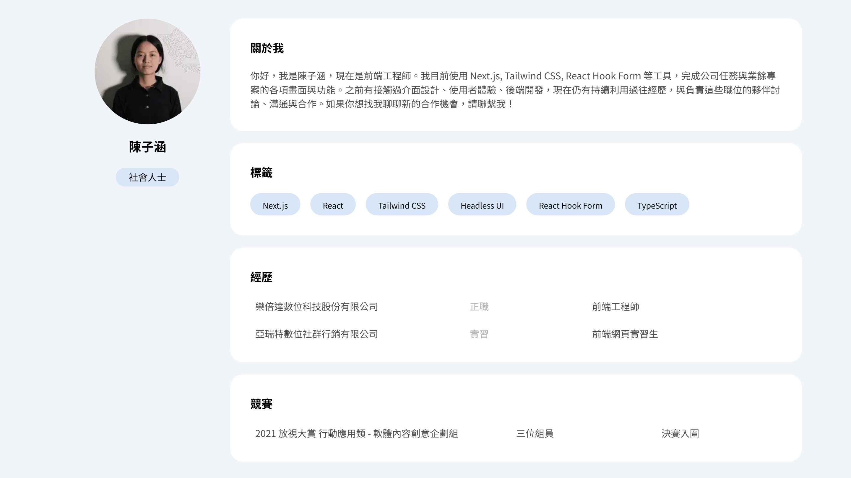Screen dimensions: 851x478
Task: Click the 前端網頁實習生 job title cell
Action: (x=625, y=334)
